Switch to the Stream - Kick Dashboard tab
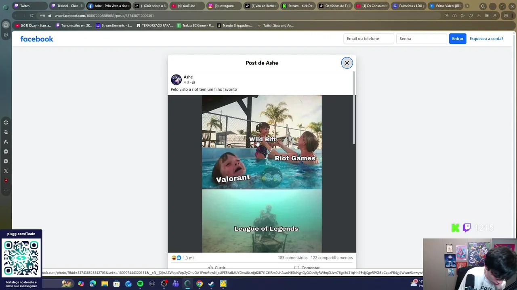 [298, 6]
